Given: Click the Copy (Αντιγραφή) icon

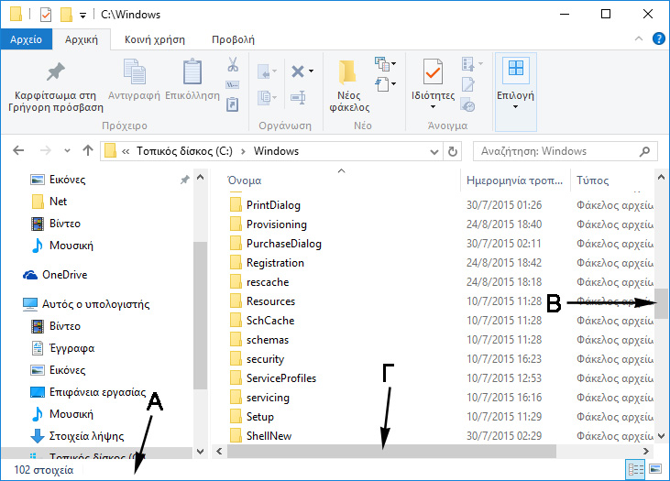Looking at the screenshot, I should [x=134, y=71].
